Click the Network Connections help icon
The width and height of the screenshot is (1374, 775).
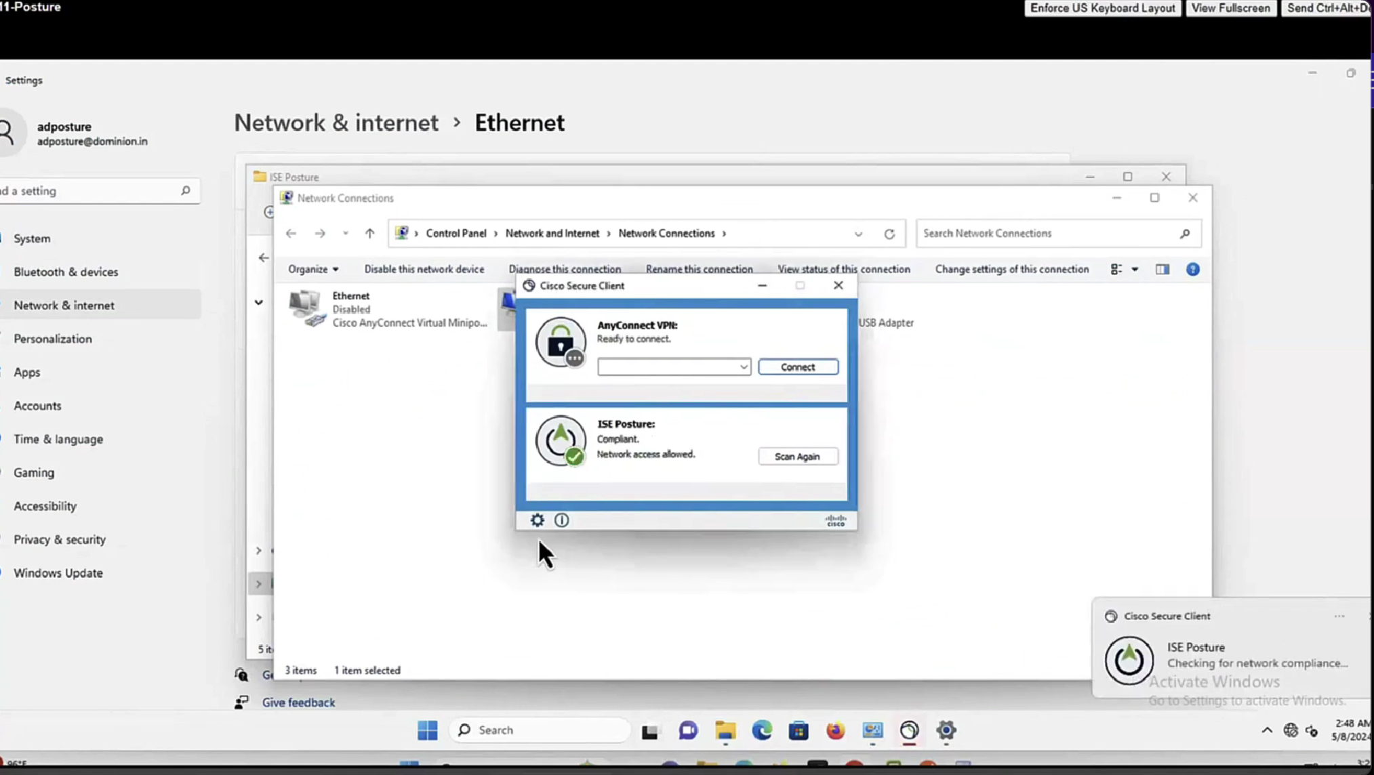[1192, 270]
